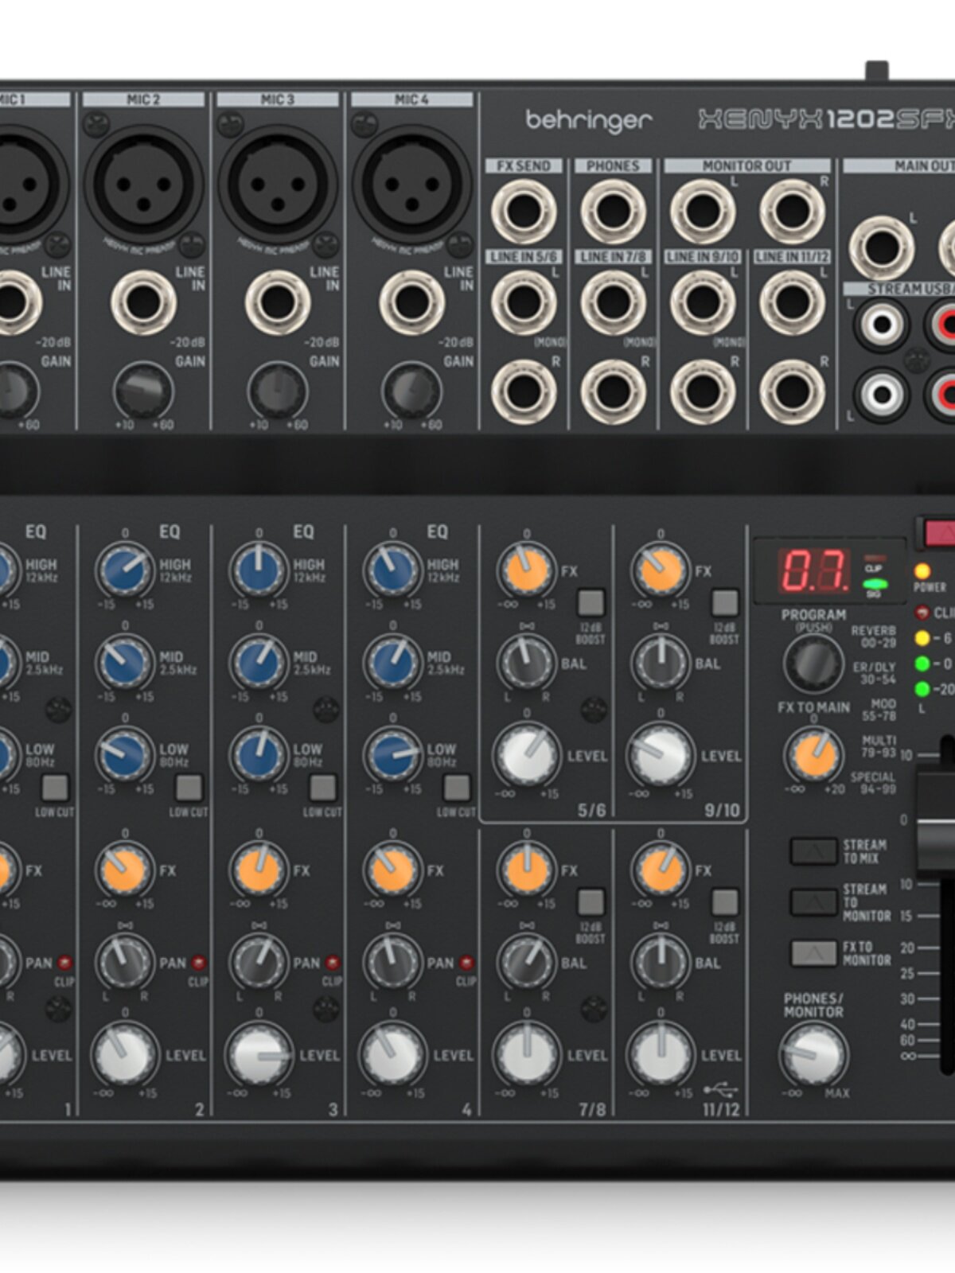Toggle the channel 2 LOW CUT button

click(x=189, y=788)
